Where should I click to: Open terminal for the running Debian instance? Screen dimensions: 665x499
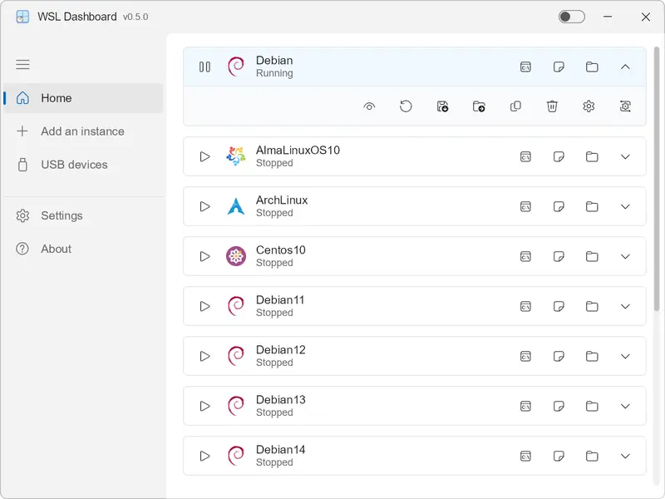(x=525, y=67)
